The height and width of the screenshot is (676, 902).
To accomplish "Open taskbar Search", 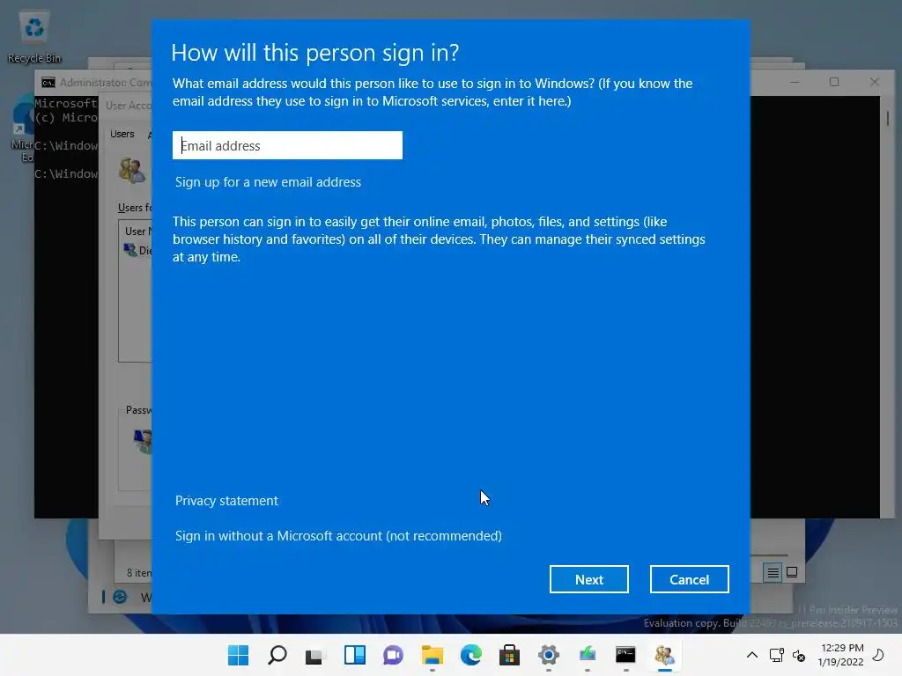I will pyautogui.click(x=277, y=655).
